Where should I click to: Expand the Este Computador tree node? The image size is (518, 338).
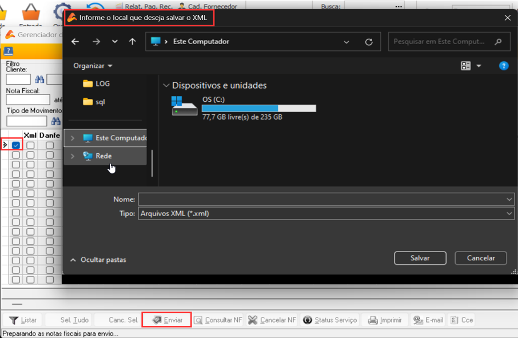pyautogui.click(x=73, y=138)
